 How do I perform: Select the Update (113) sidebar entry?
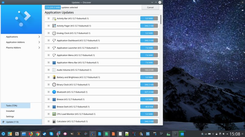click(x=21, y=122)
